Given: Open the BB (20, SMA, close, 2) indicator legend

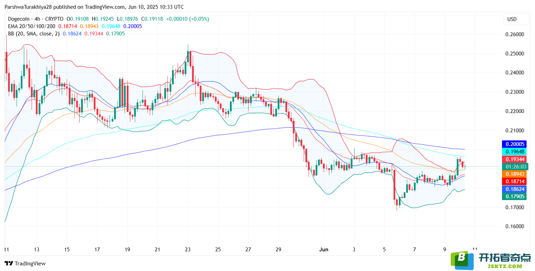Looking at the screenshot, I should [x=34, y=34].
